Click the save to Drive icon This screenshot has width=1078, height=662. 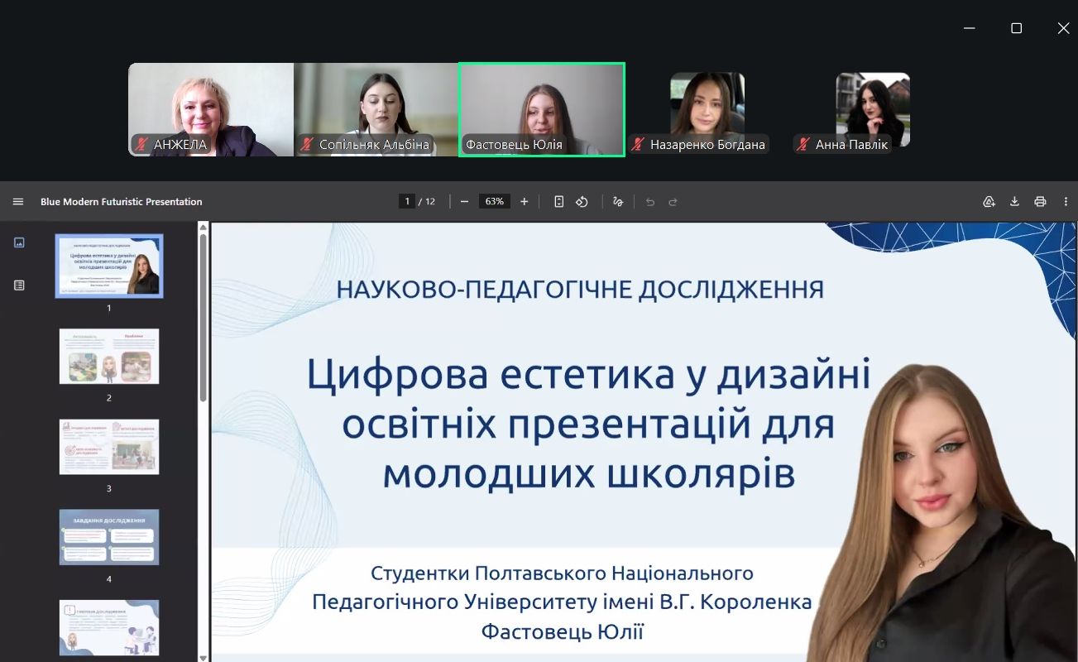[989, 202]
